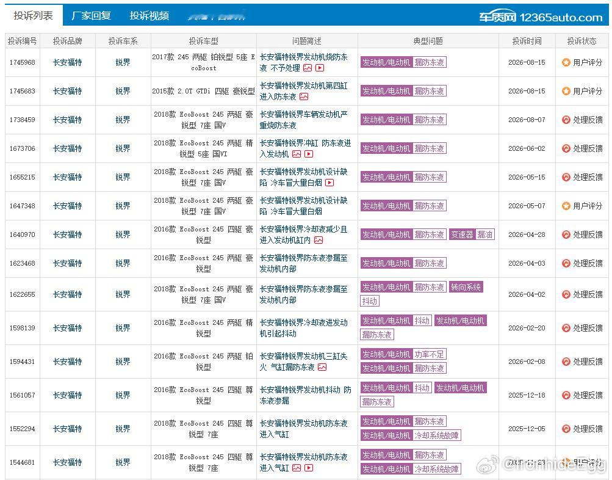Open complaint '长安福特锐界冲缸 防冻液进入发动机'

click(305, 148)
